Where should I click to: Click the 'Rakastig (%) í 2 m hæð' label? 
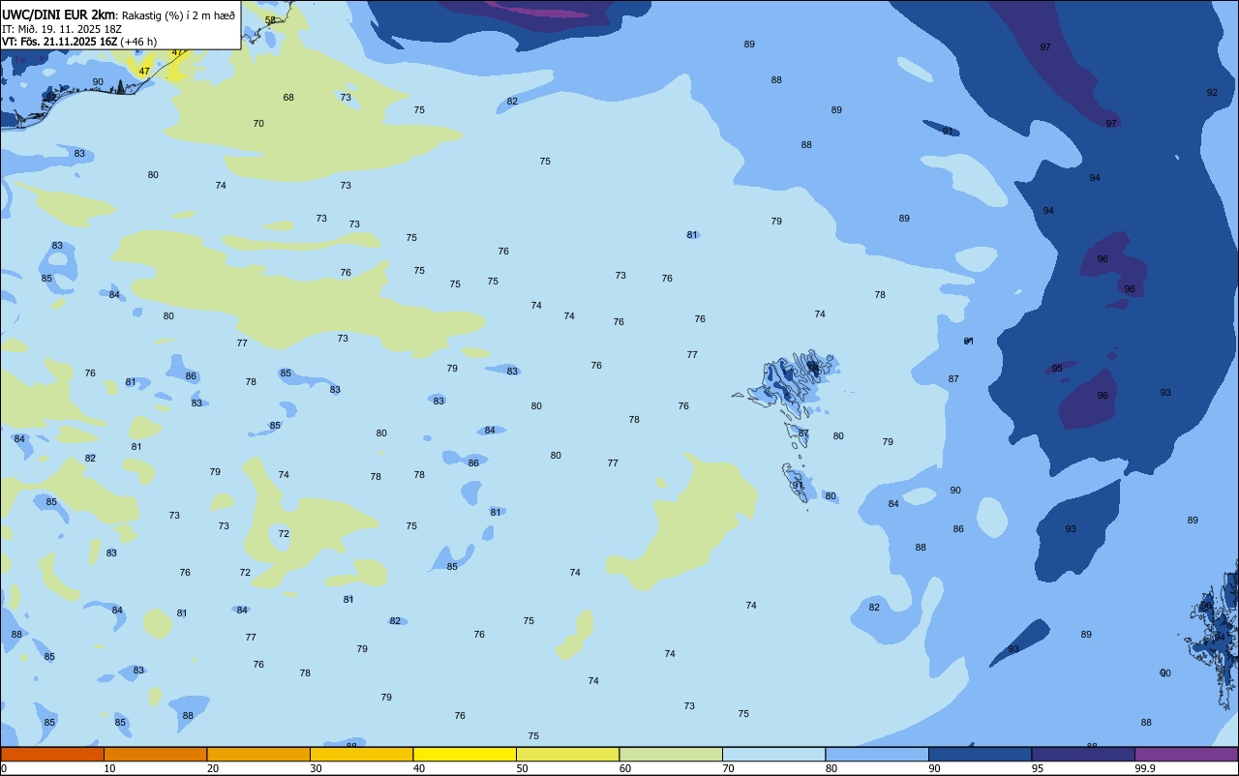pos(178,15)
